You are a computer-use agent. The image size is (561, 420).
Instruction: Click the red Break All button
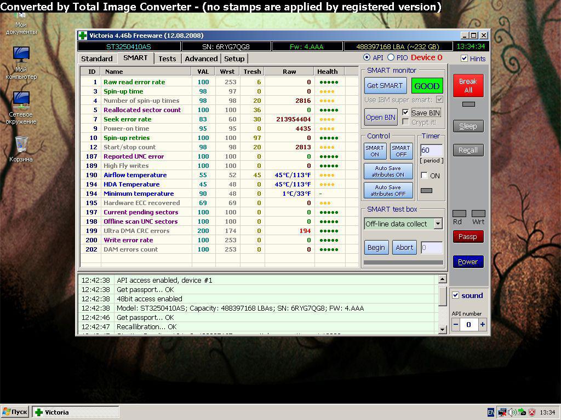coord(468,85)
